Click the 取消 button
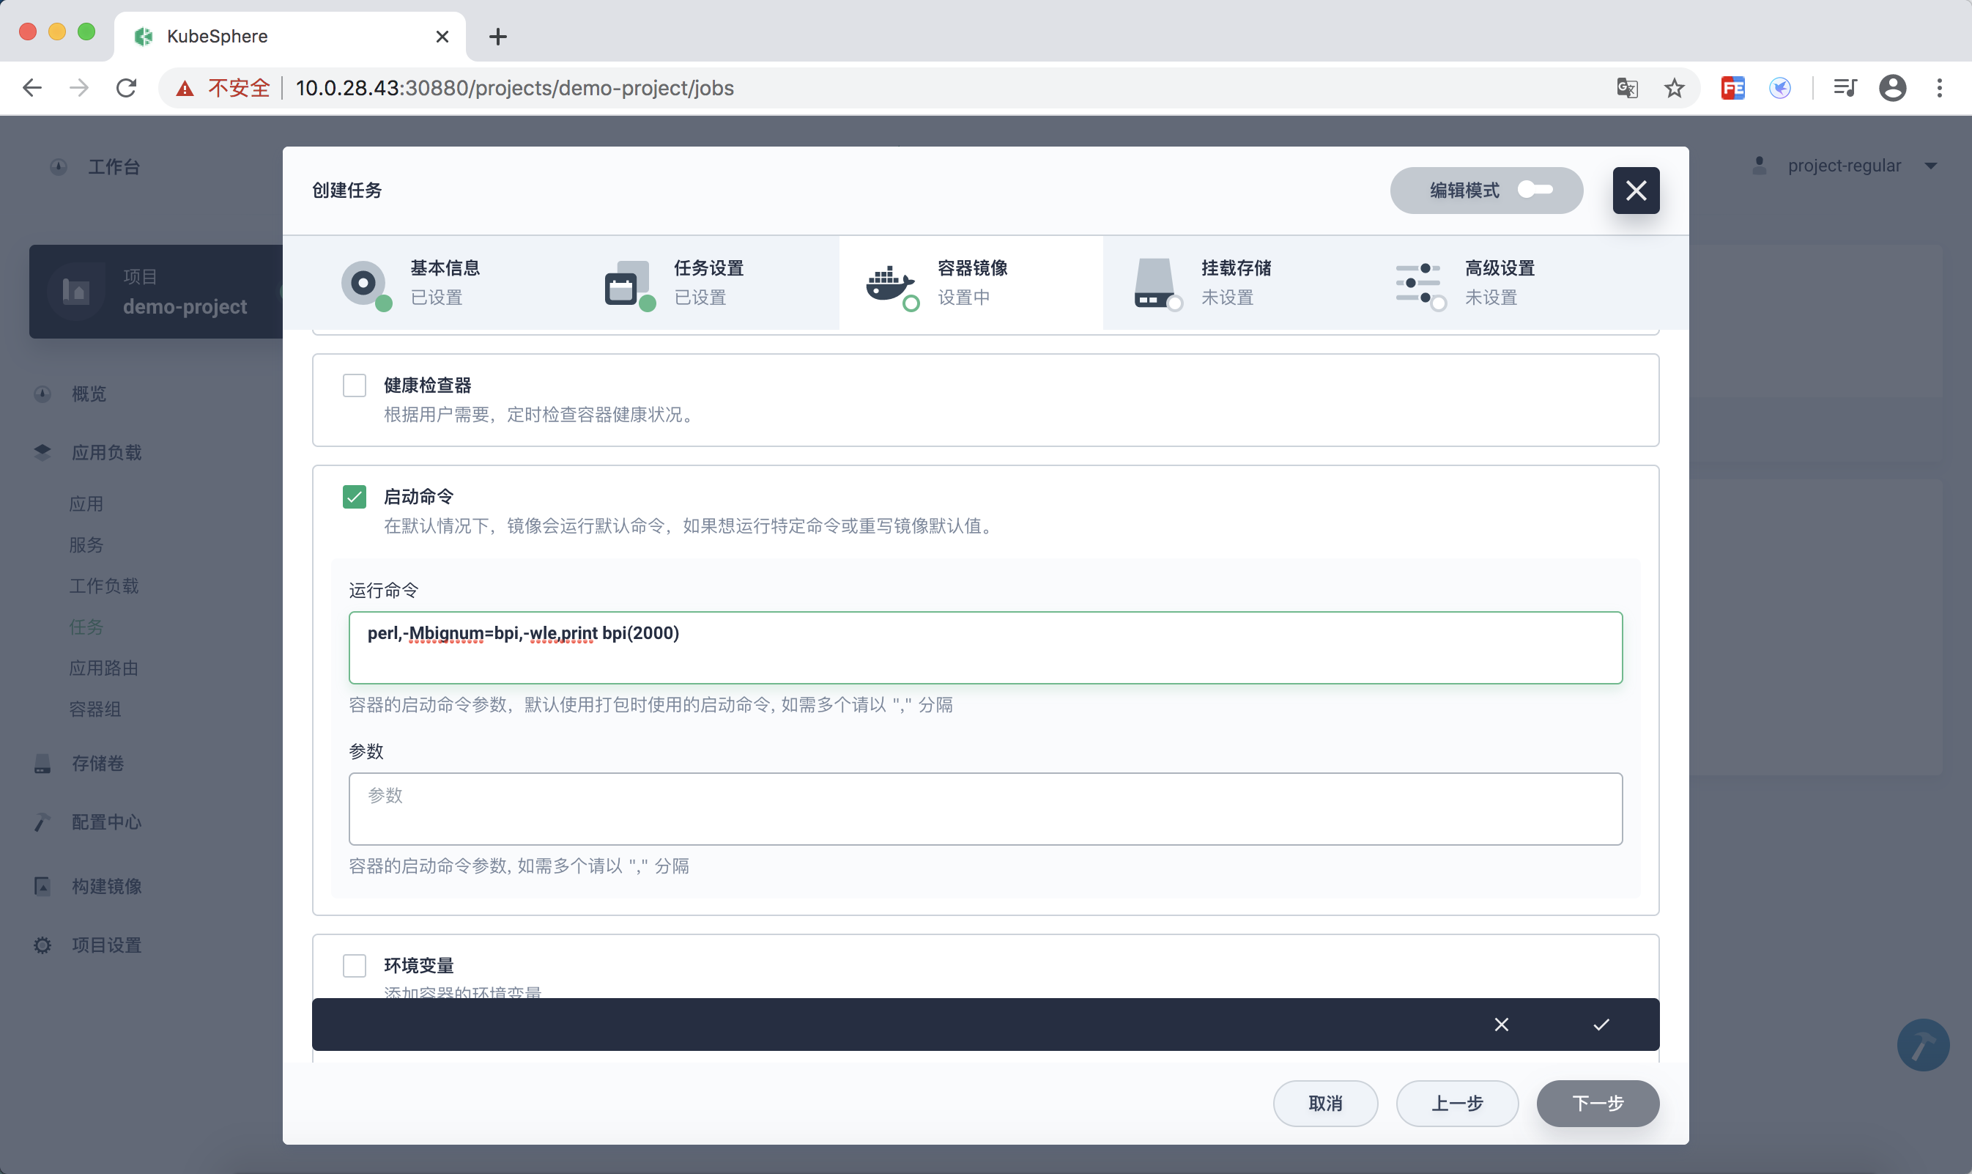The image size is (1972, 1174). click(1325, 1103)
